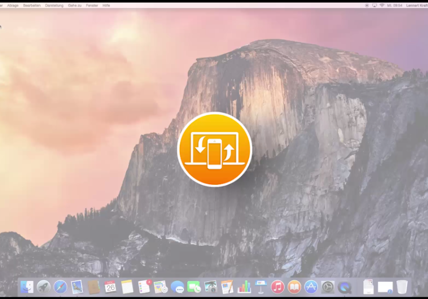Open System Preferences gear icon
Screen dimensions: 428x299
pyautogui.click(x=328, y=287)
